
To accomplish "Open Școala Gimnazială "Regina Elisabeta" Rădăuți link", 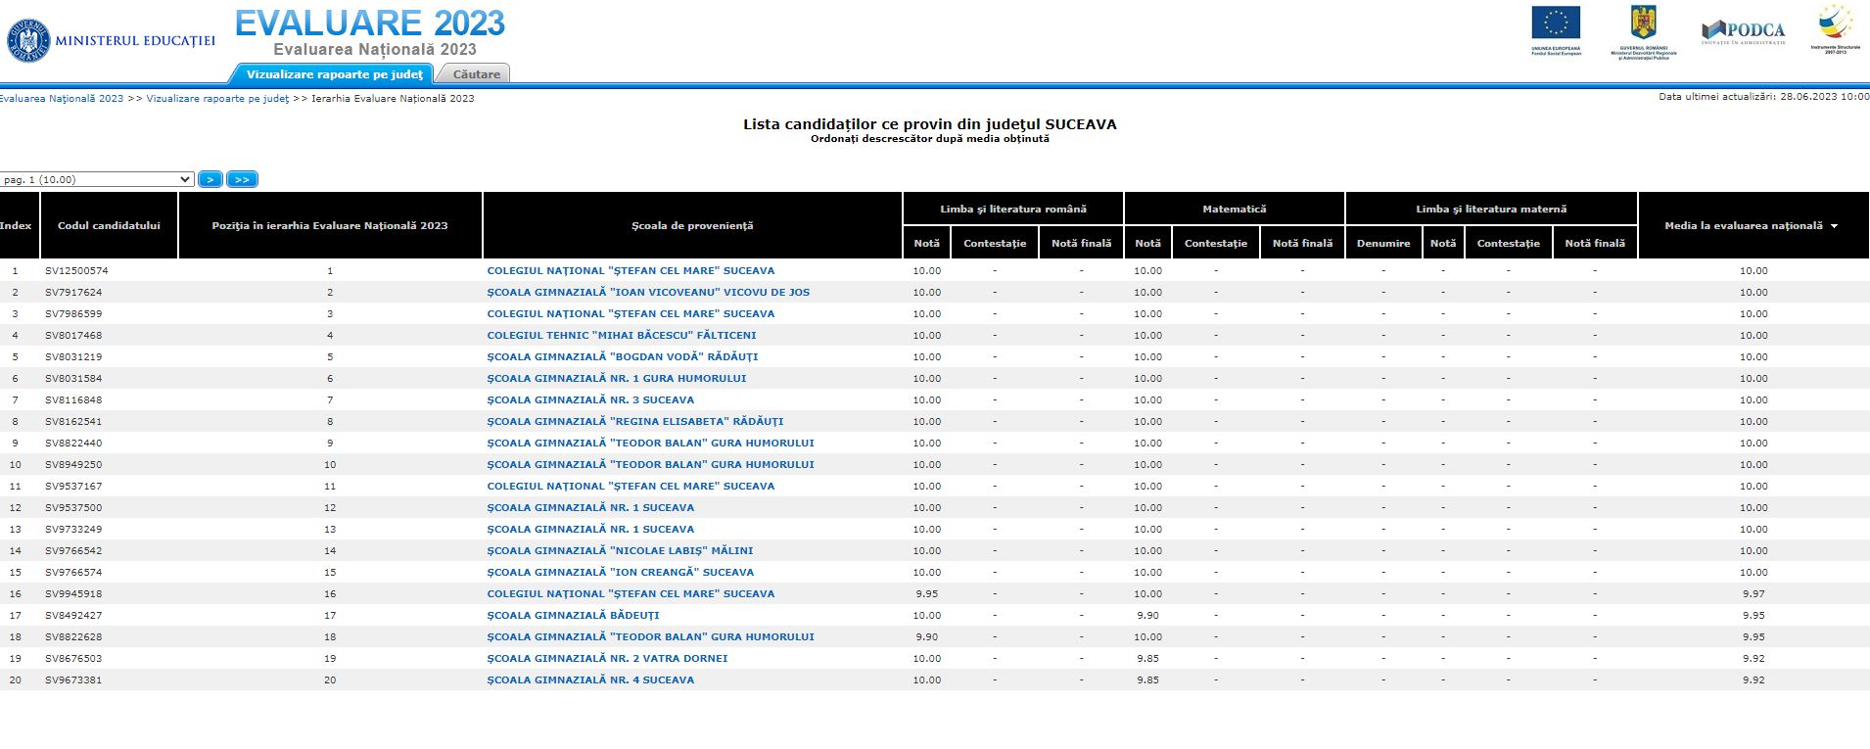I will point(635,421).
